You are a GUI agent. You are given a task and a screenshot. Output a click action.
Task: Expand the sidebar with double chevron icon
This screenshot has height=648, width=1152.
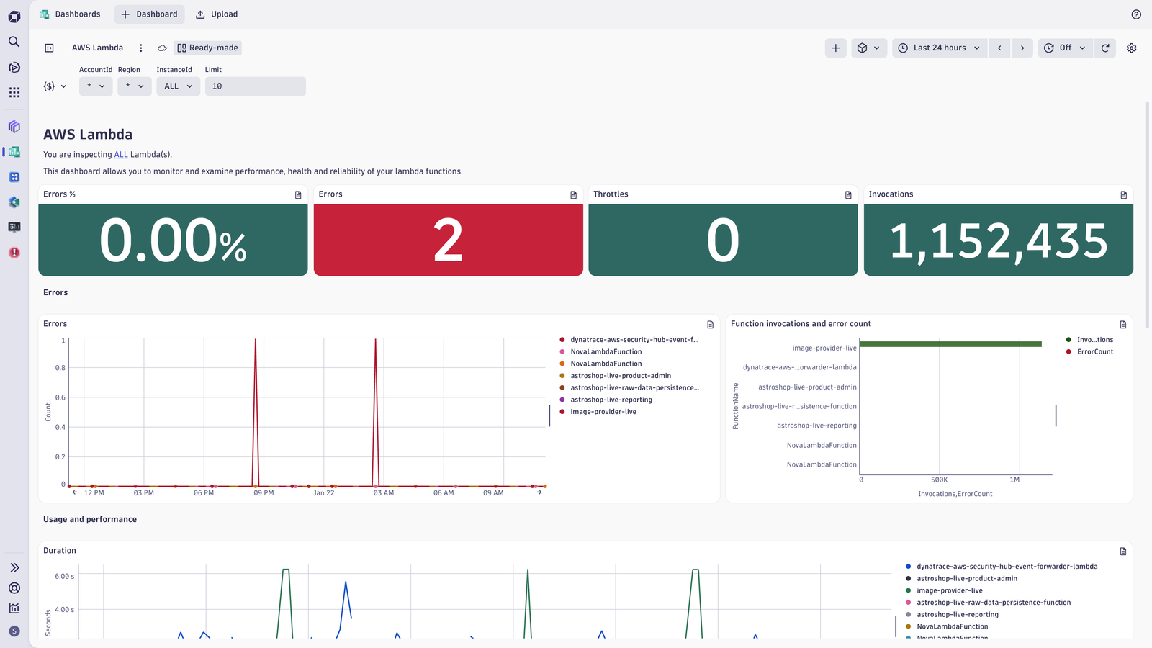(14, 568)
